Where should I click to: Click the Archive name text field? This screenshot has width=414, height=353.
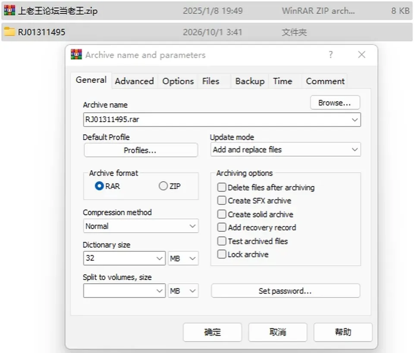click(x=222, y=120)
